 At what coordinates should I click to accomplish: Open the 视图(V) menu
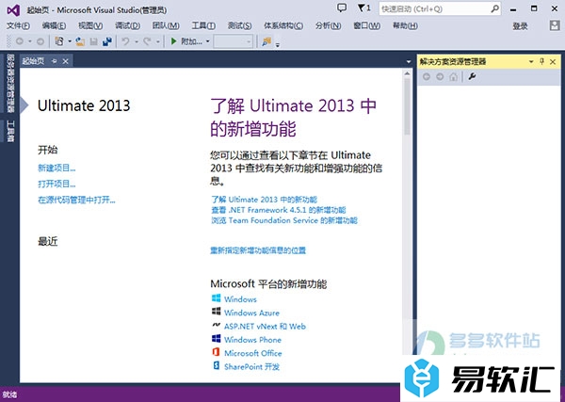click(90, 25)
